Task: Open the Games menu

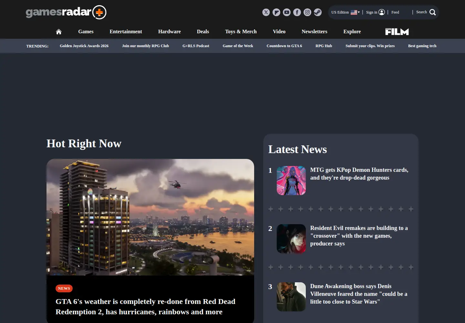Action: 86,32
